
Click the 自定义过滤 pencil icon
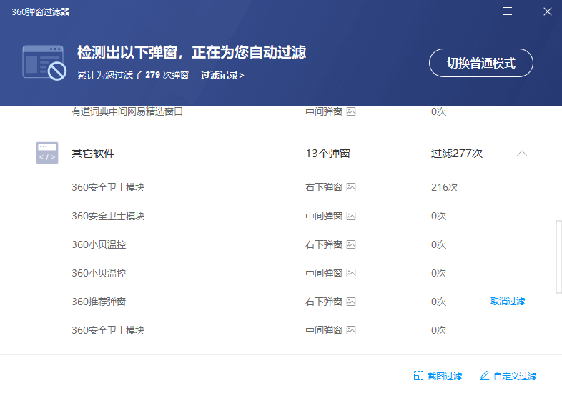tap(485, 375)
